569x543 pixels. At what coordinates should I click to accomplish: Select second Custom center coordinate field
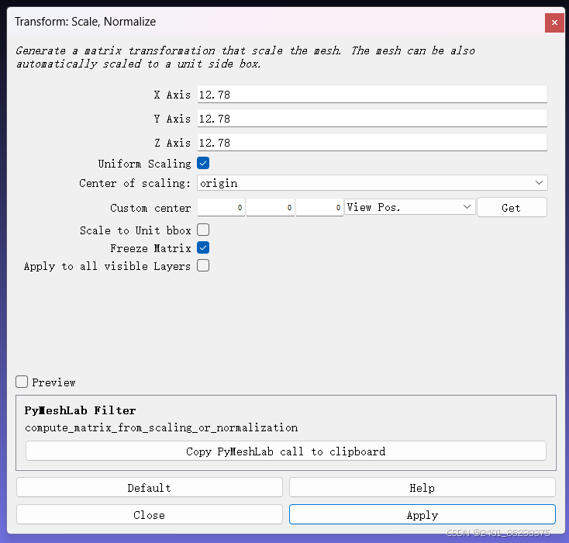[x=271, y=207]
